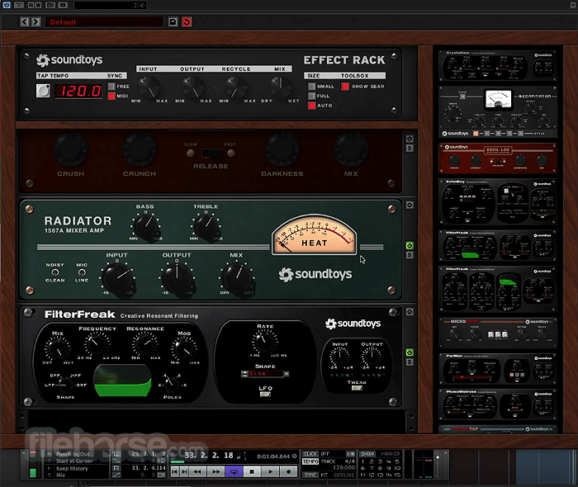This screenshot has height=487, width=578.
Task: Click the FilterFreak slot gear menu icon
Action: (x=410, y=312)
